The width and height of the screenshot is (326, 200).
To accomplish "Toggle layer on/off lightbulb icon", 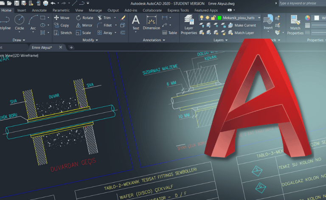I will click(x=202, y=18).
